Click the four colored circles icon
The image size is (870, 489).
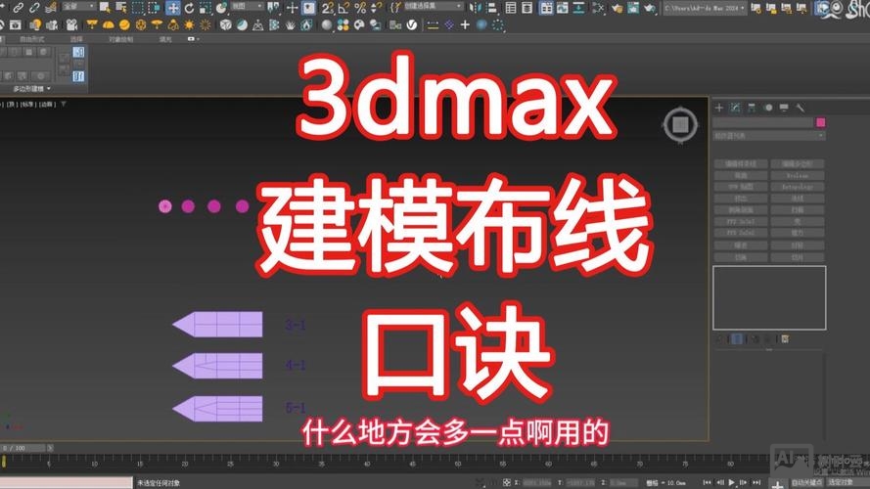point(343,25)
